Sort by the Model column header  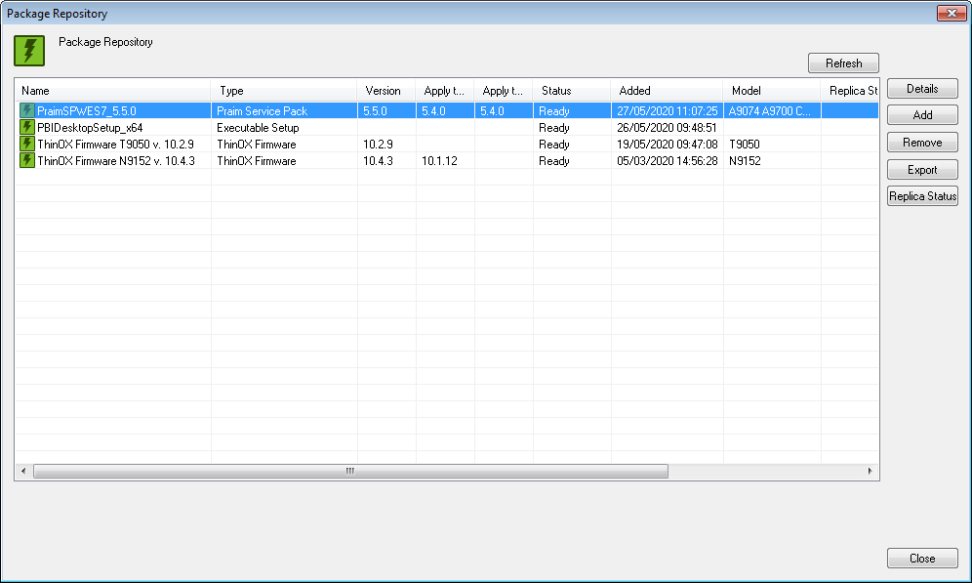[772, 91]
